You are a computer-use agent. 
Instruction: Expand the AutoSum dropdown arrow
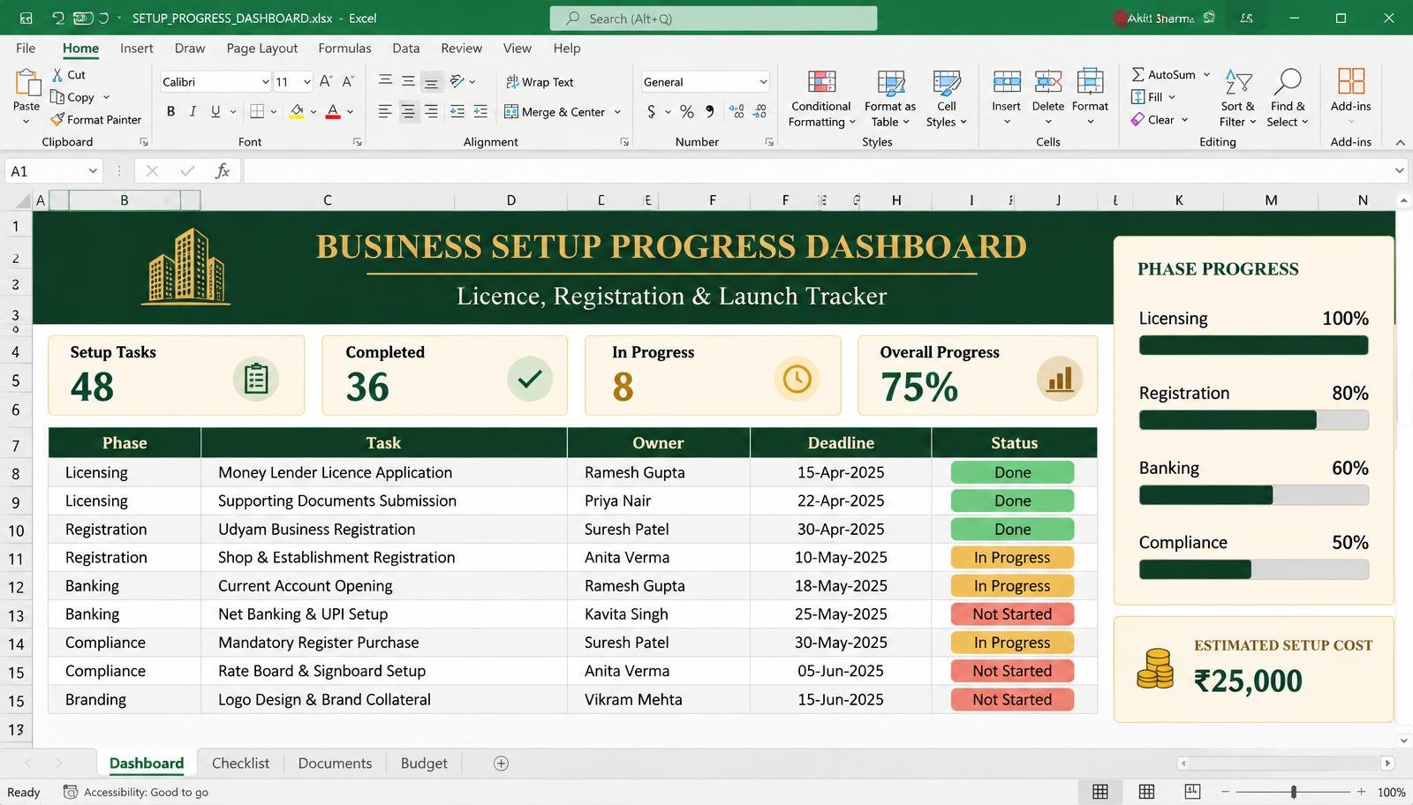click(1206, 74)
